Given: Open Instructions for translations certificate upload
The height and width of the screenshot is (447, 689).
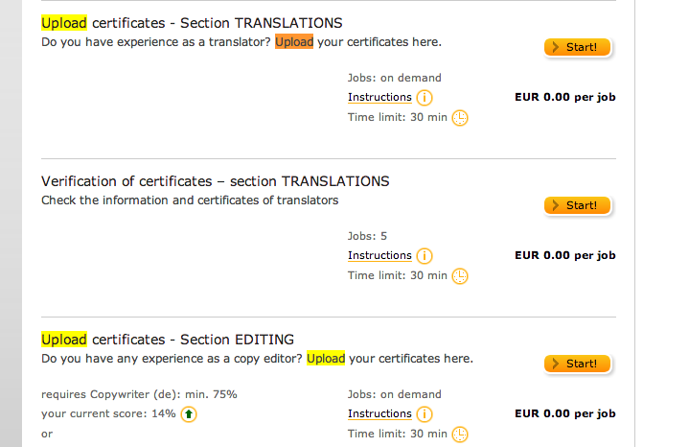Looking at the screenshot, I should (379, 97).
